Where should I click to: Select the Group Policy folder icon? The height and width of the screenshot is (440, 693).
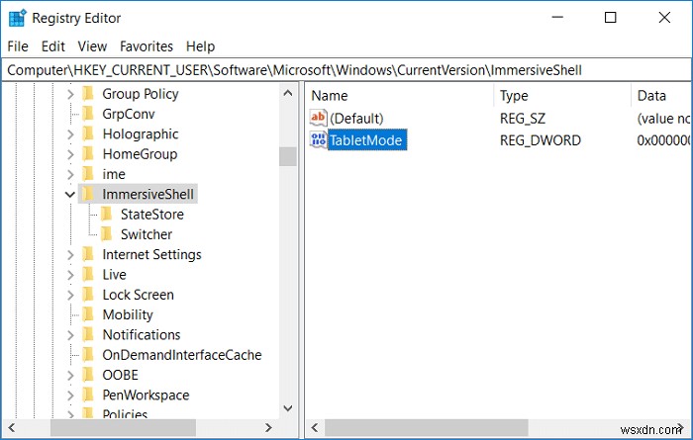(88, 94)
